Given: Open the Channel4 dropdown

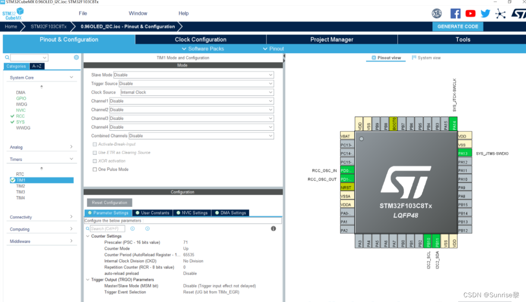Looking at the screenshot, I should 192,127.
